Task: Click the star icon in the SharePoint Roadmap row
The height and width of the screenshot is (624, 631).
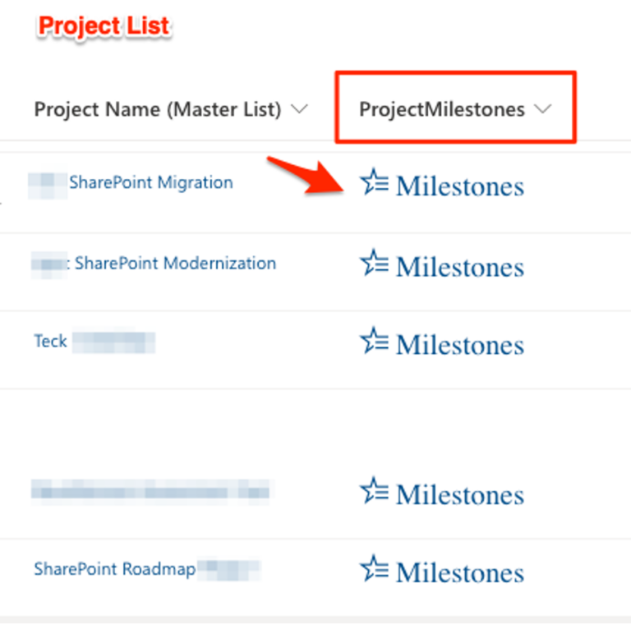Action: click(374, 569)
